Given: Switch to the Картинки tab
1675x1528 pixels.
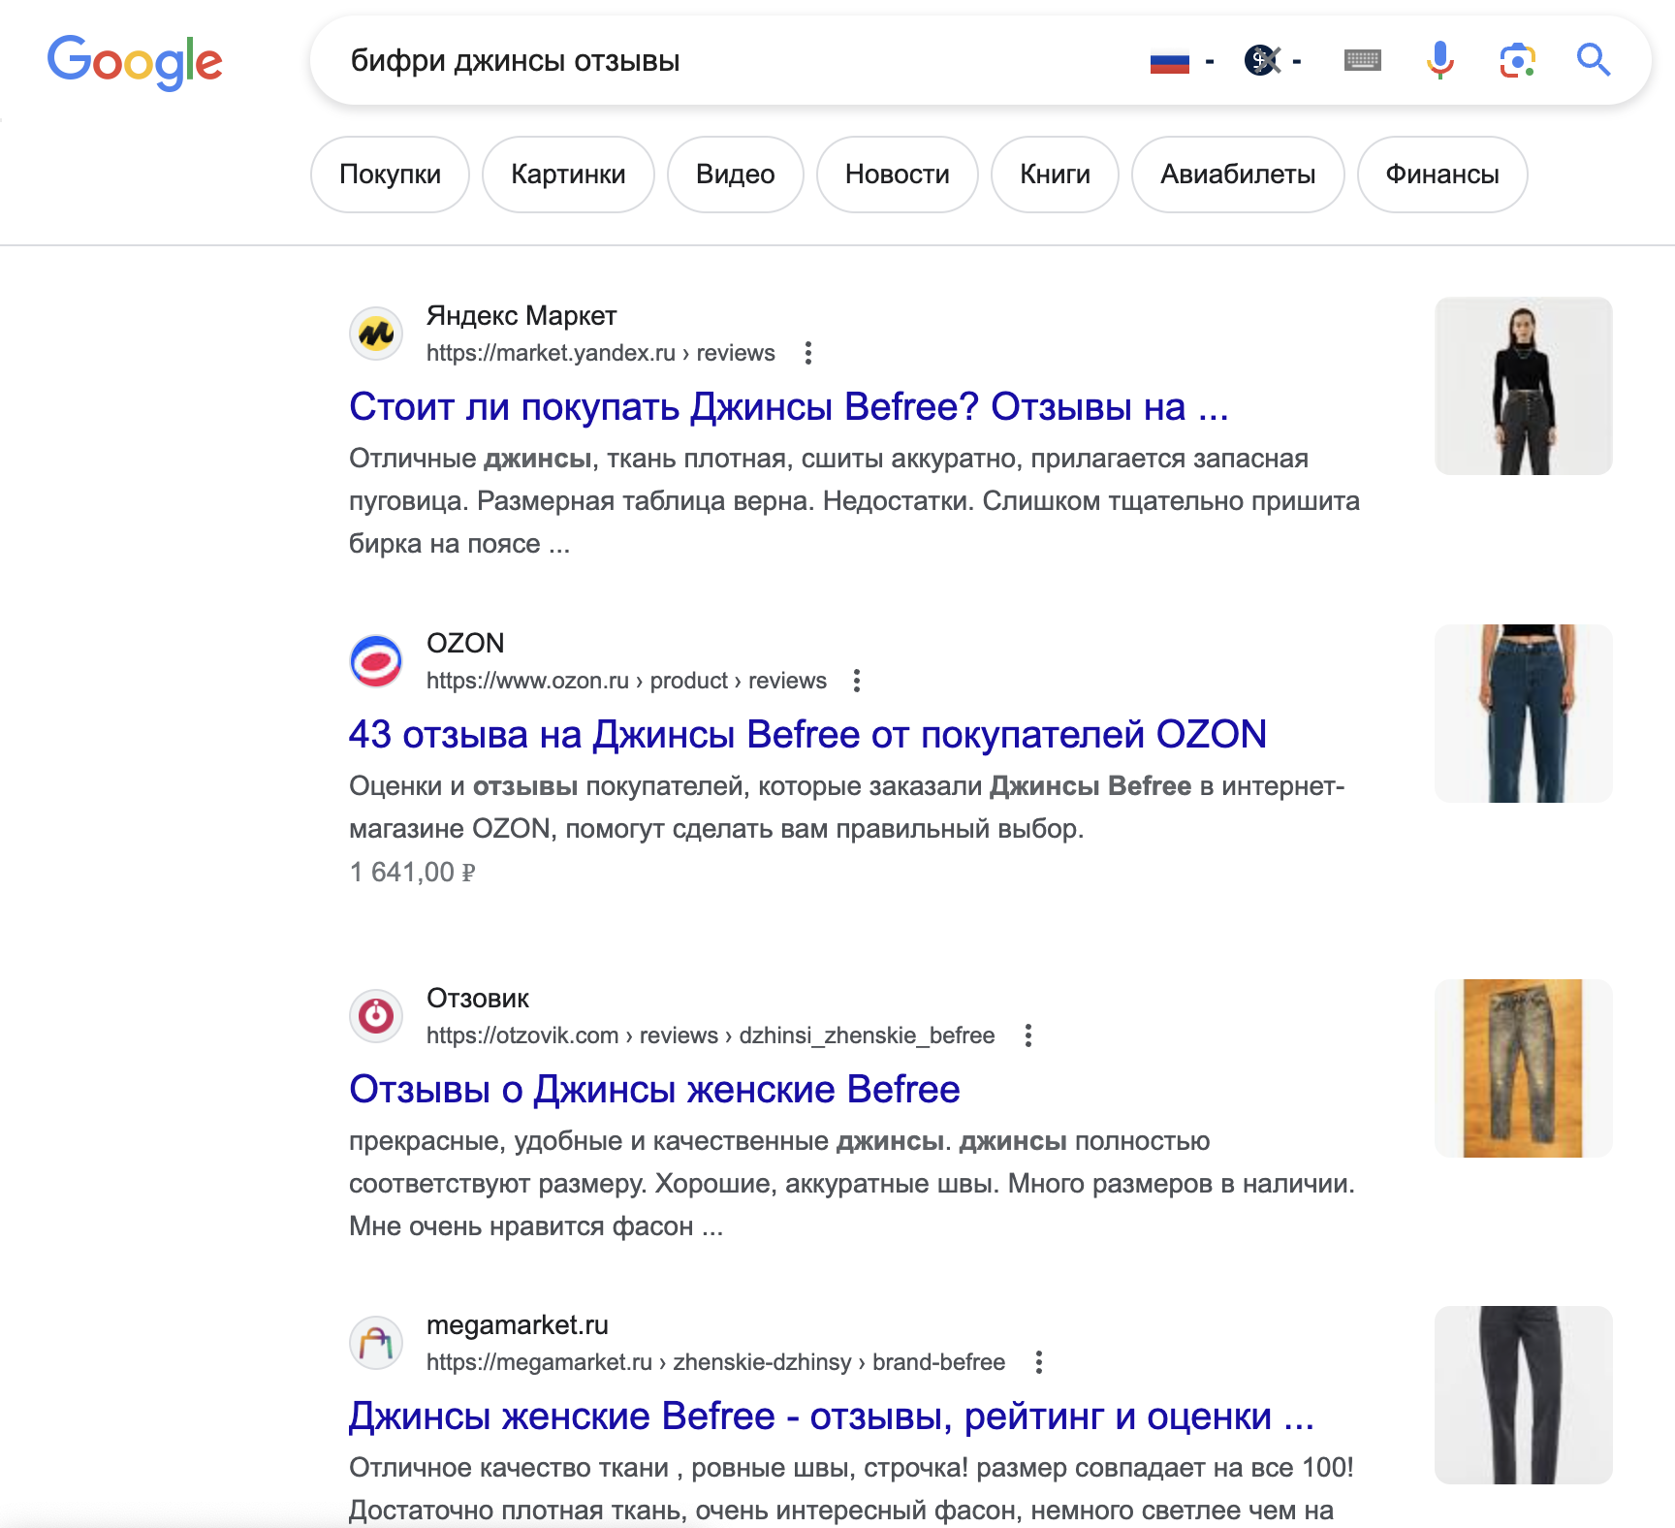Looking at the screenshot, I should click(567, 175).
